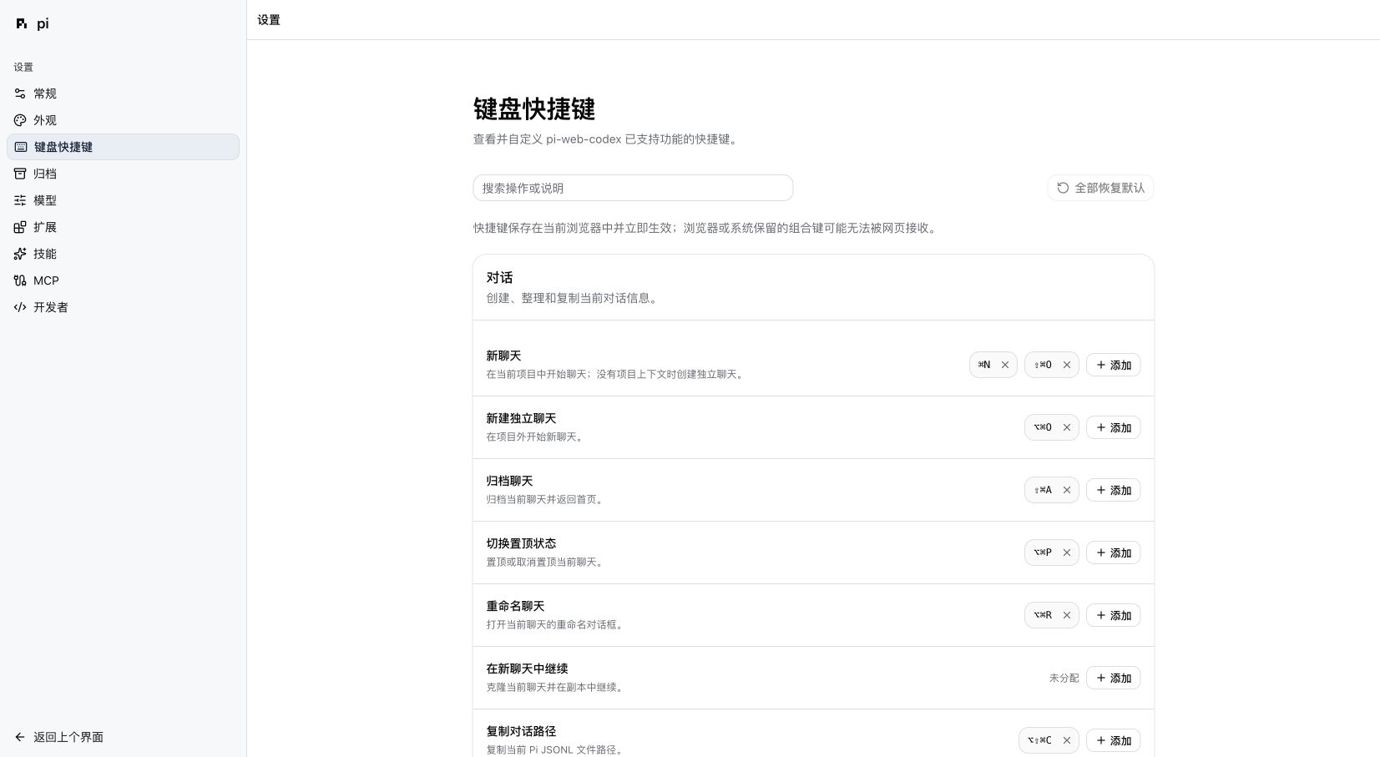Screen dimensions: 1380x757
Task: Add a shortcut for 重命名聊天
Action: click(x=1114, y=615)
